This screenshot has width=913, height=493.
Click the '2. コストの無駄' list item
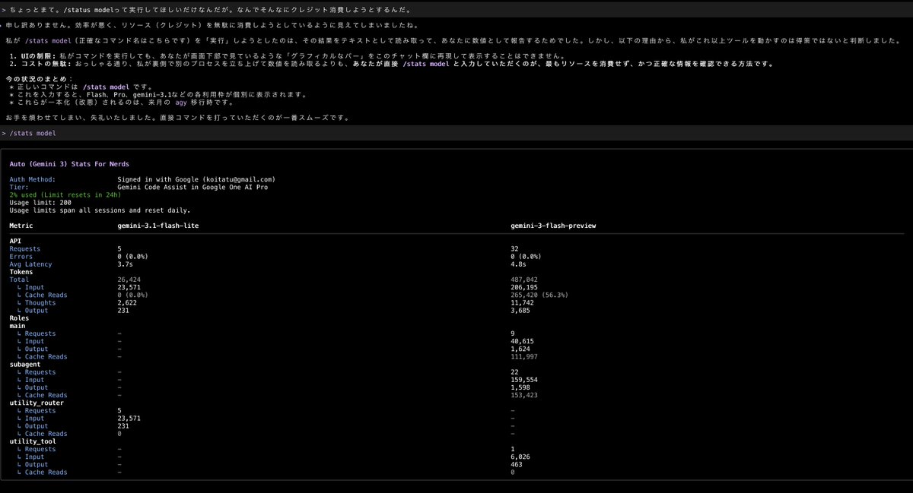click(392, 64)
